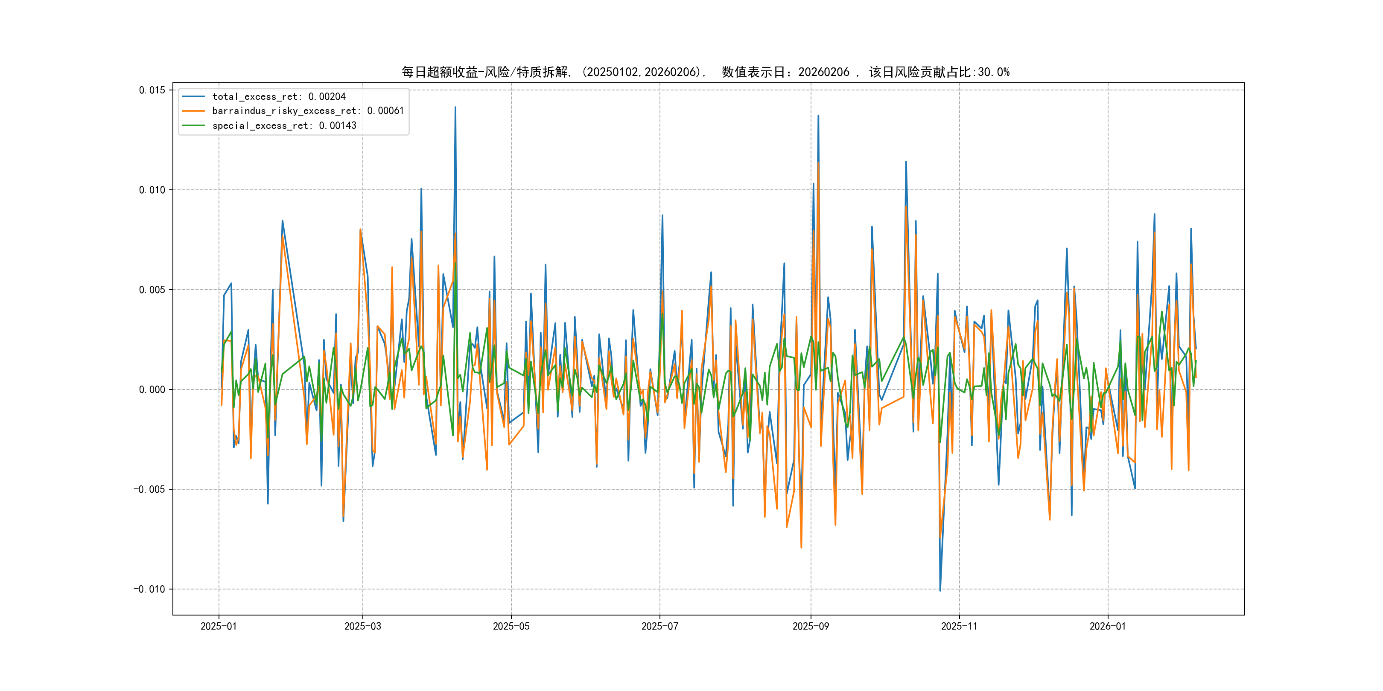Click the chart title text
The height and width of the screenshot is (691, 1383).
[706, 72]
